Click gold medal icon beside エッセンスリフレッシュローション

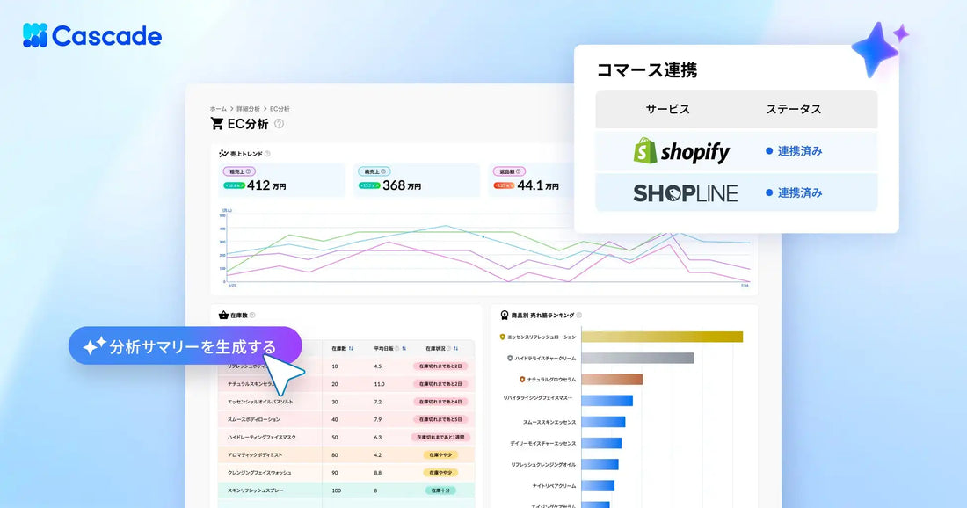(x=502, y=337)
